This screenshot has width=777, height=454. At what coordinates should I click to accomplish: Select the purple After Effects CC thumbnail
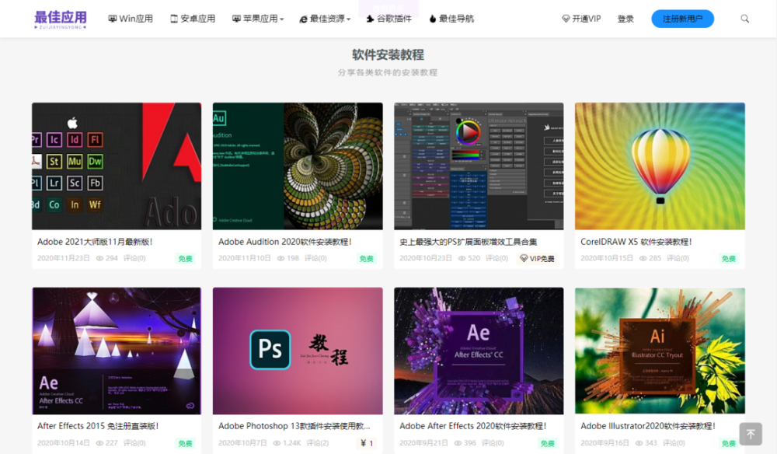[x=479, y=351]
